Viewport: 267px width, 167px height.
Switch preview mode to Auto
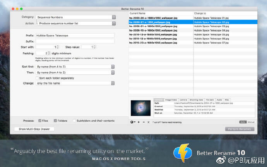[x=243, y=122]
